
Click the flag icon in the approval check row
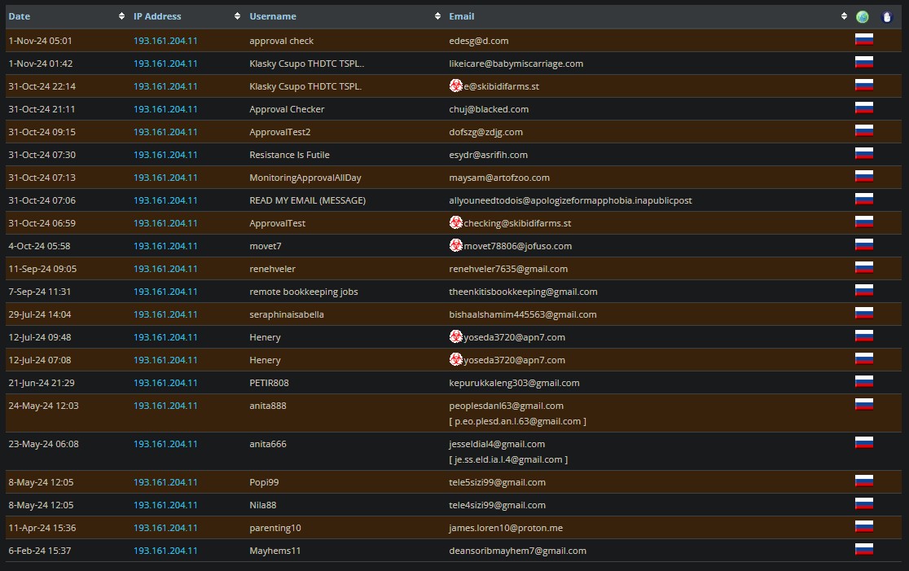coord(863,39)
